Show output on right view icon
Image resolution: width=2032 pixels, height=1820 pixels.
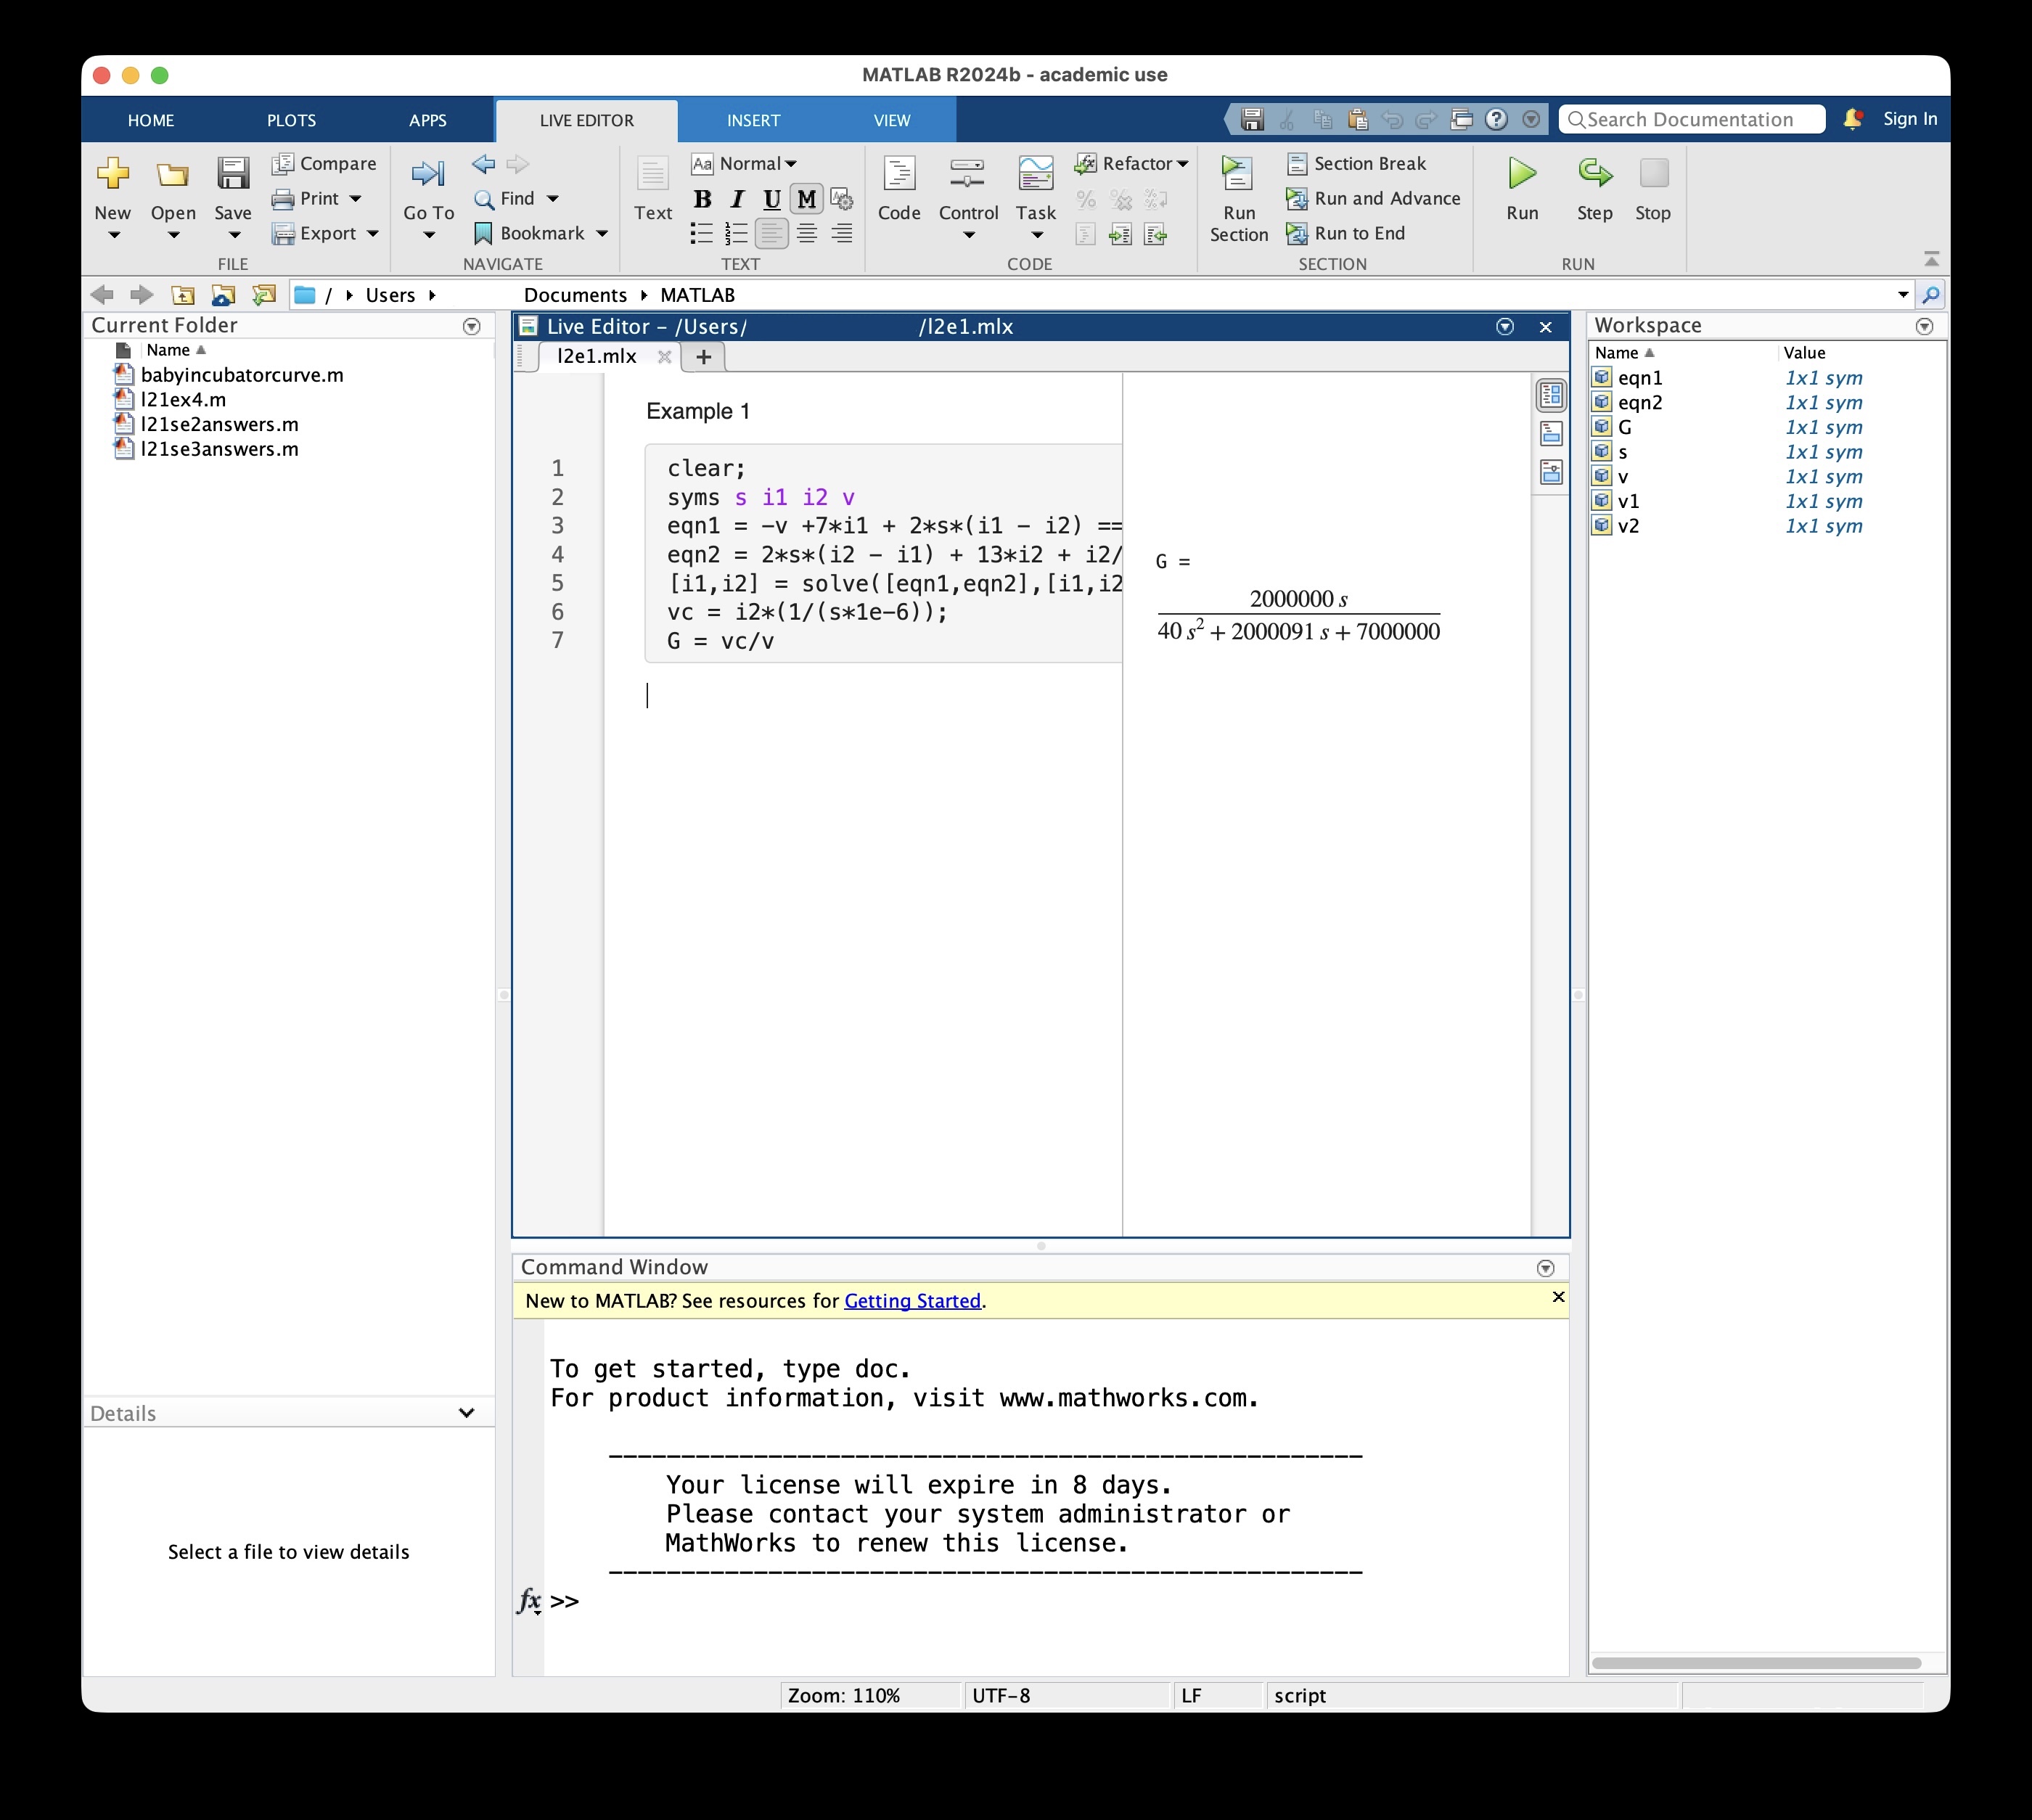tap(1551, 396)
